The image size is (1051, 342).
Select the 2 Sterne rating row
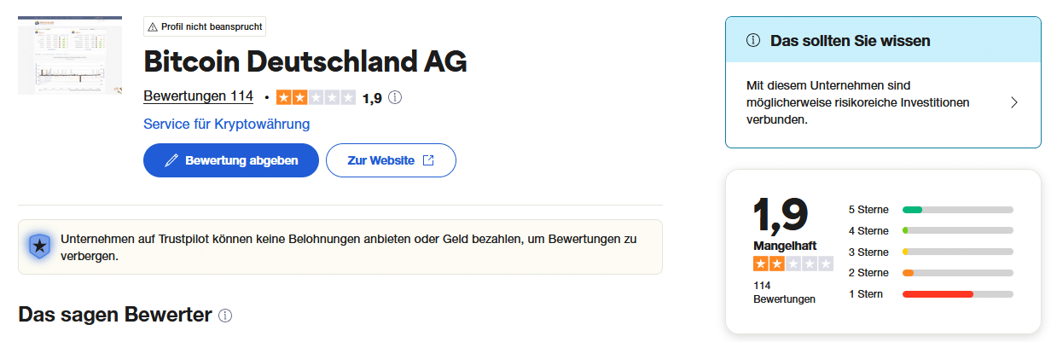tap(930, 273)
